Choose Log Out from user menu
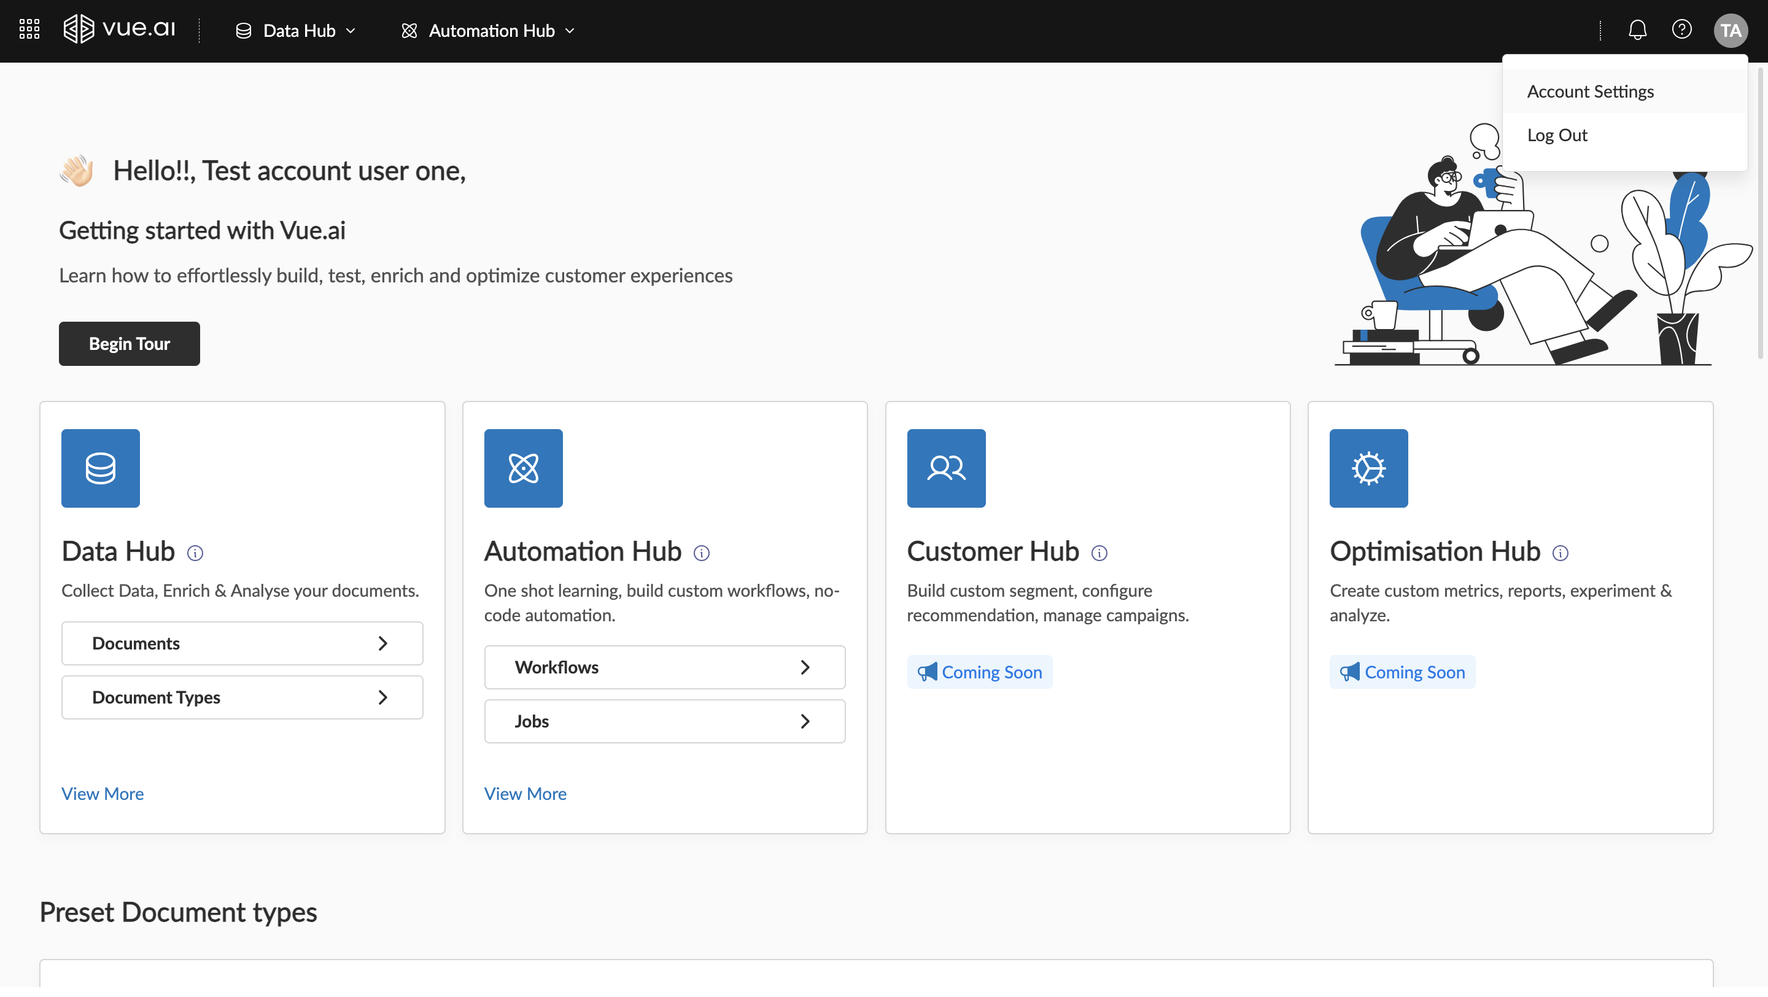Image resolution: width=1768 pixels, height=997 pixels. coord(1557,135)
